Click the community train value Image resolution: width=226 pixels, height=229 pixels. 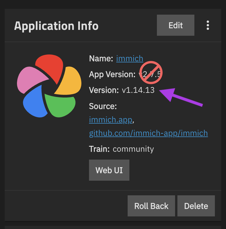(133, 149)
